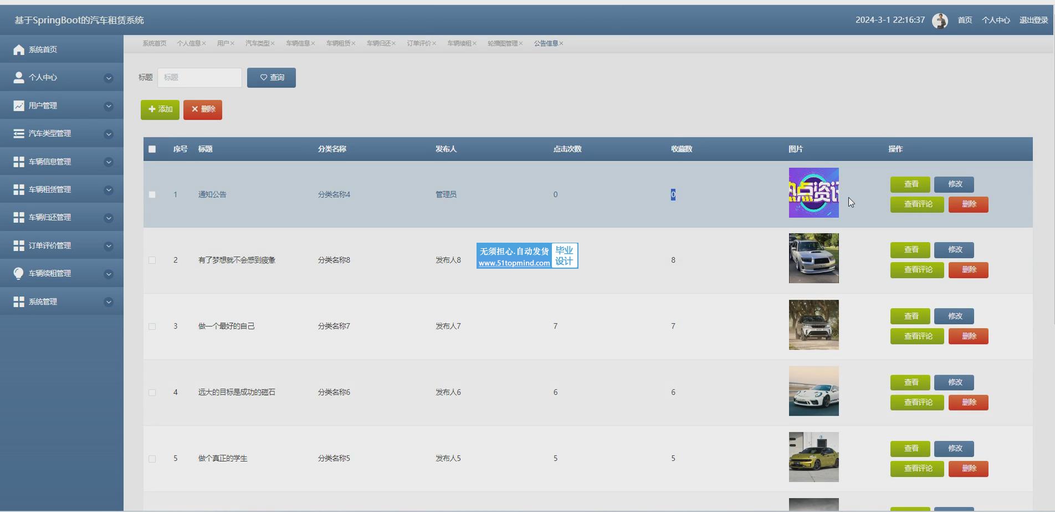The width and height of the screenshot is (1055, 512).
Task: Click the person icon beside 个人中心 in sidebar
Action: tap(19, 78)
